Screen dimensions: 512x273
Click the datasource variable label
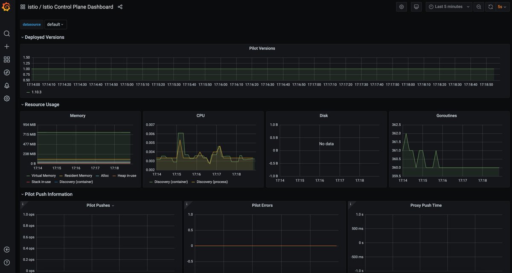32,25
